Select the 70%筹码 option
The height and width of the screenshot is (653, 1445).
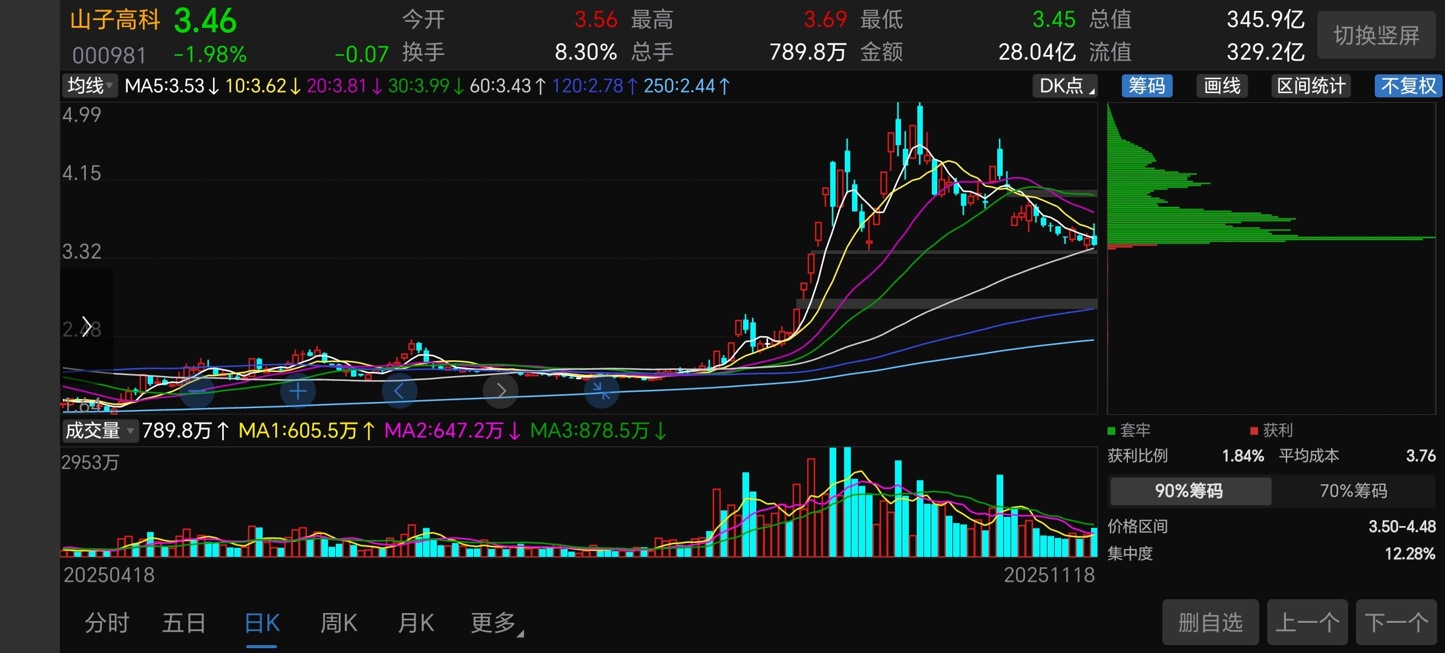(x=1353, y=491)
